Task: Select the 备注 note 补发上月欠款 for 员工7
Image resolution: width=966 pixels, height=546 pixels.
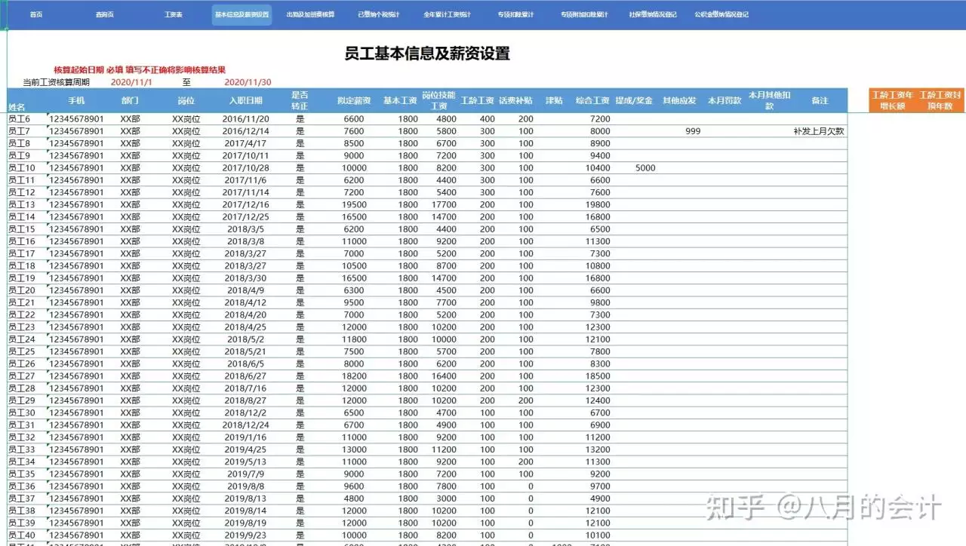Action: pos(817,130)
